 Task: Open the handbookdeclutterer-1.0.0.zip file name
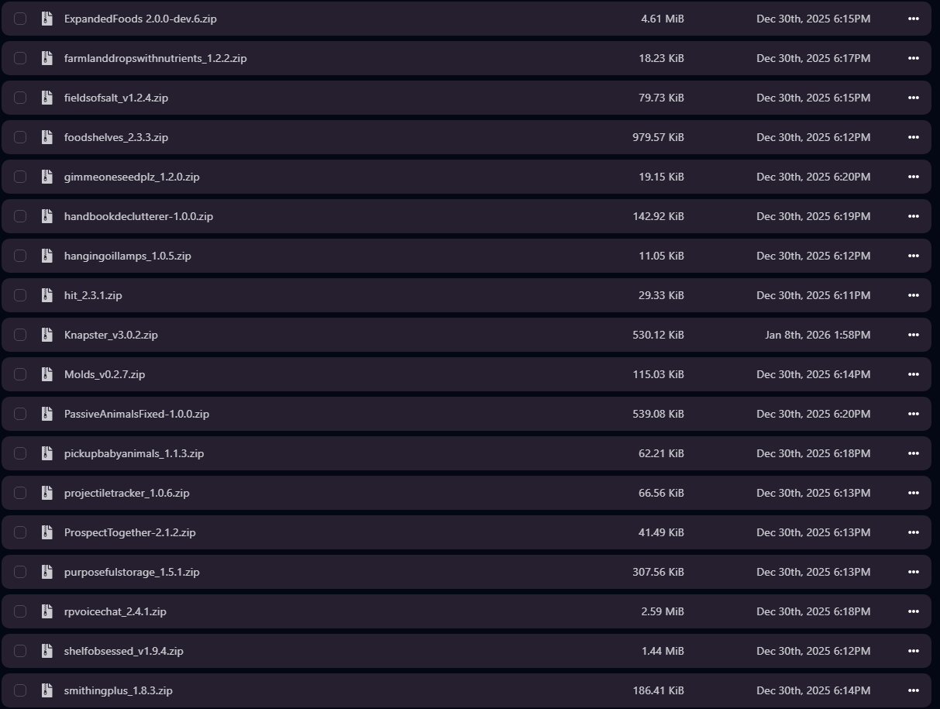click(x=139, y=216)
